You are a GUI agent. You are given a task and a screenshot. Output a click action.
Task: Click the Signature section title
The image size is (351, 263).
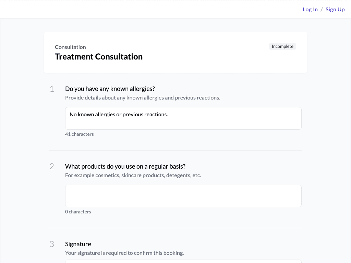78,244
